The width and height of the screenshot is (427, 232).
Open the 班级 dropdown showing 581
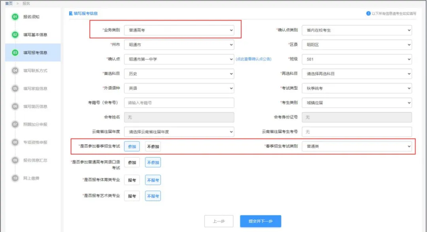[357, 59]
